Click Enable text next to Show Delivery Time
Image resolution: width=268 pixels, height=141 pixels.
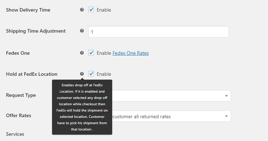point(104,10)
